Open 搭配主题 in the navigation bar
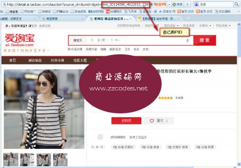241x168 pixels. [80, 60]
